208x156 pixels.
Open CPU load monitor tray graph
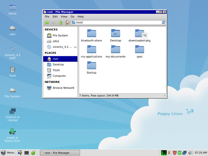tap(164, 153)
